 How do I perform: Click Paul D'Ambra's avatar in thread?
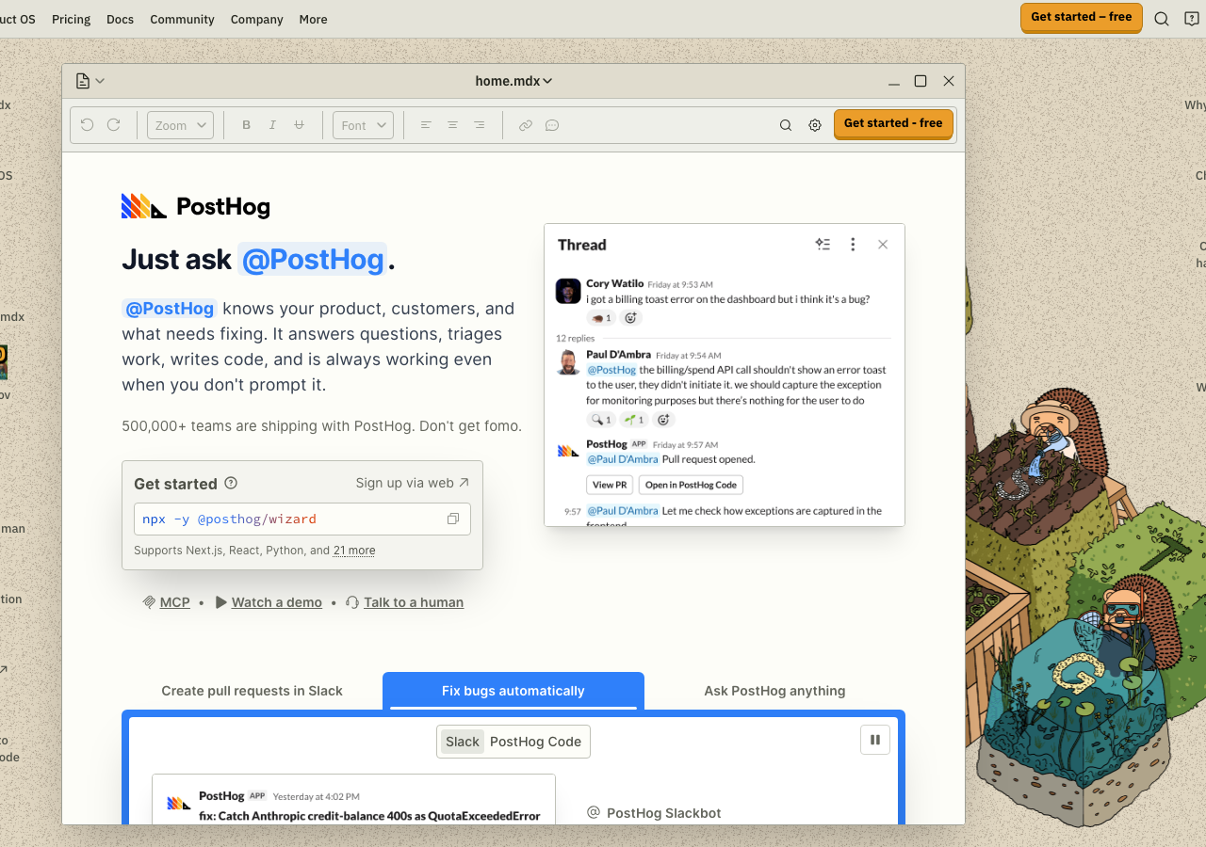click(568, 362)
